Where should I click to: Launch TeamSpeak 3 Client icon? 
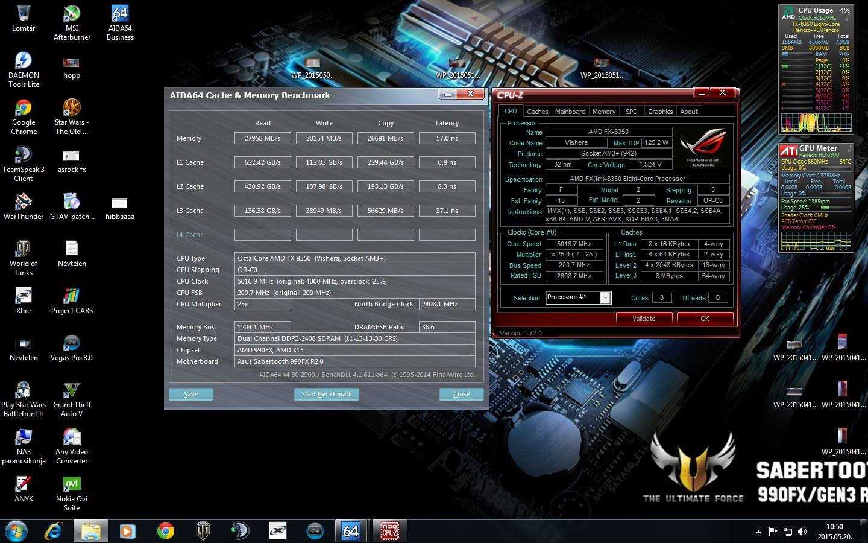coord(24,164)
